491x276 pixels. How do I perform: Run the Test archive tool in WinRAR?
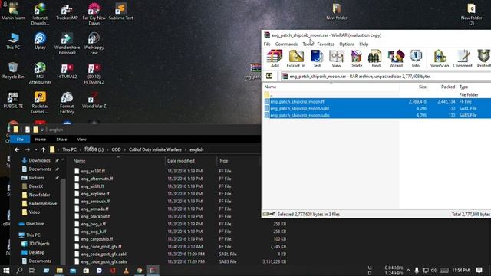coord(317,58)
